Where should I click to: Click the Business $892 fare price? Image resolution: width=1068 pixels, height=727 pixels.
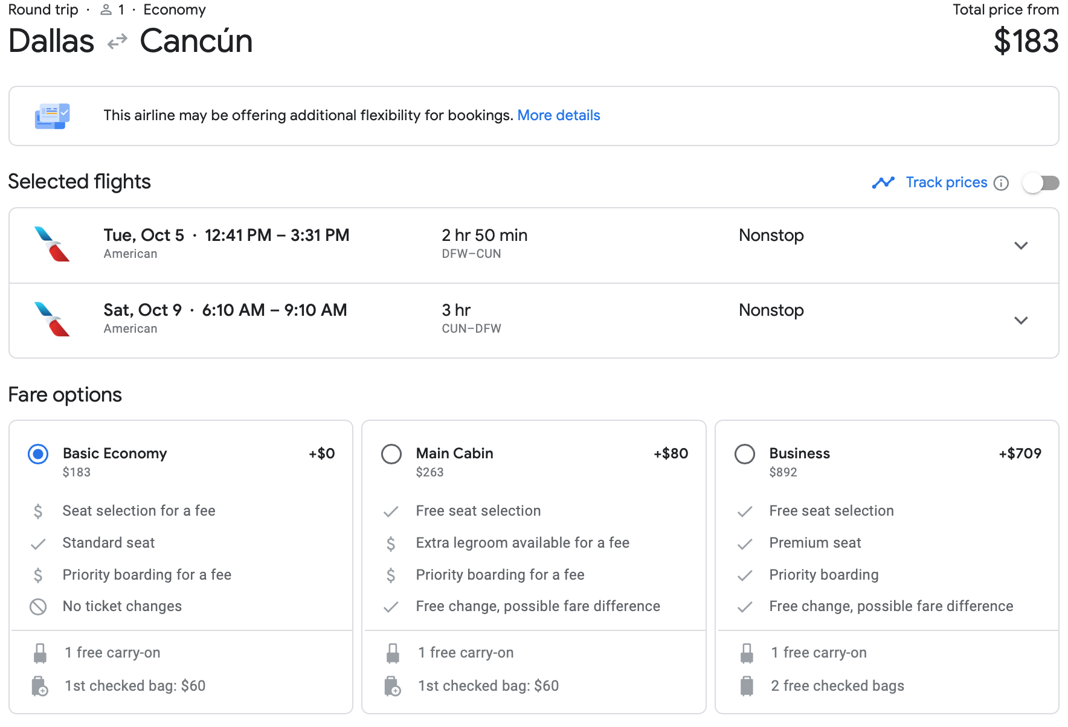tap(783, 473)
